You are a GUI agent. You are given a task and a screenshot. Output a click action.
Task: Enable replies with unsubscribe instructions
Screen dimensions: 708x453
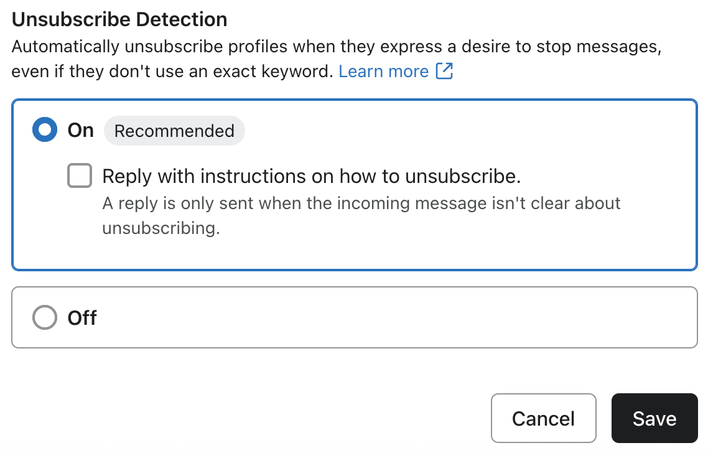pyautogui.click(x=79, y=175)
